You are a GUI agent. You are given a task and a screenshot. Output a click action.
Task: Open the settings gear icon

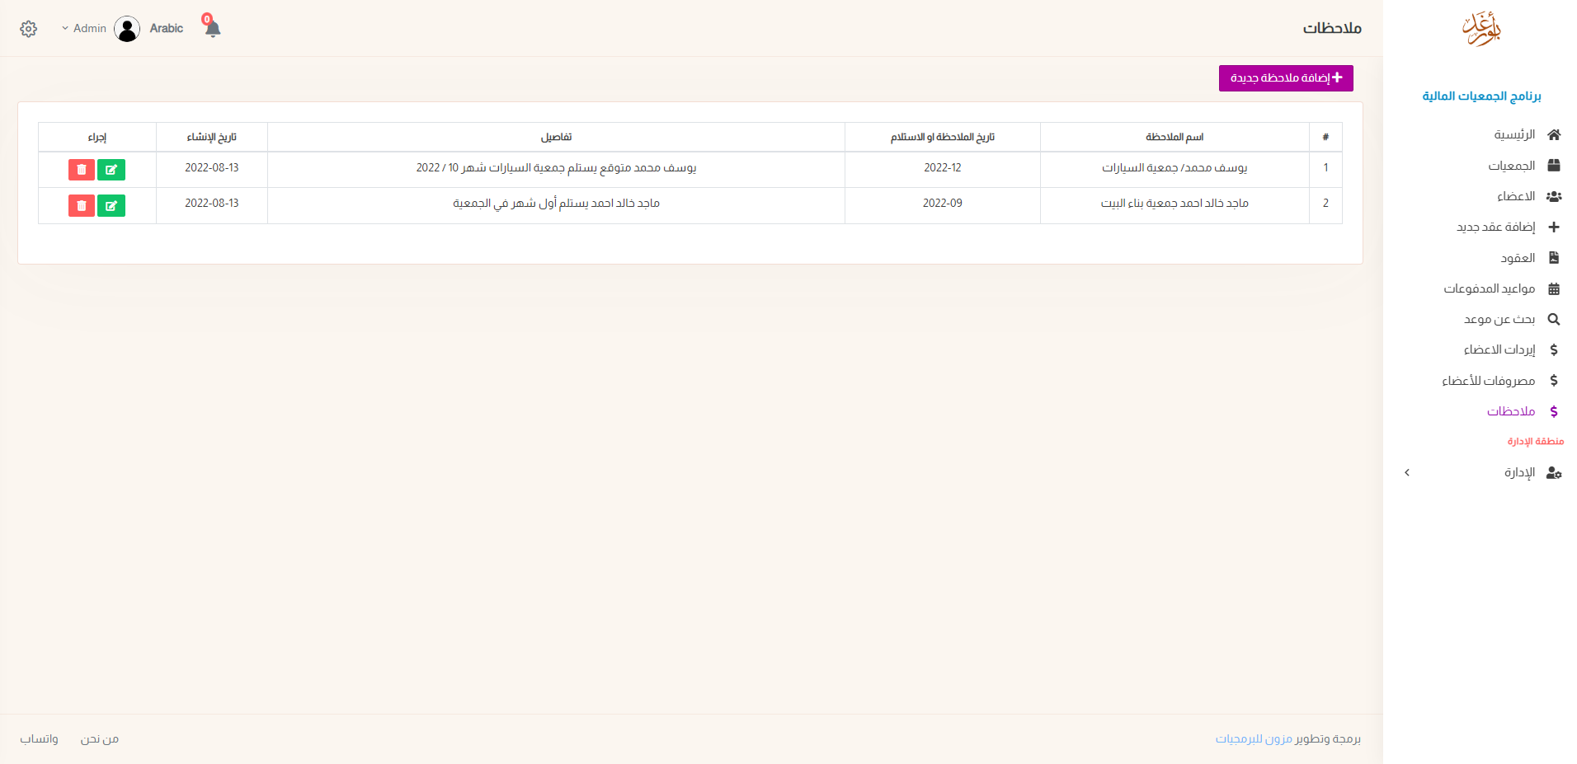[x=29, y=29]
